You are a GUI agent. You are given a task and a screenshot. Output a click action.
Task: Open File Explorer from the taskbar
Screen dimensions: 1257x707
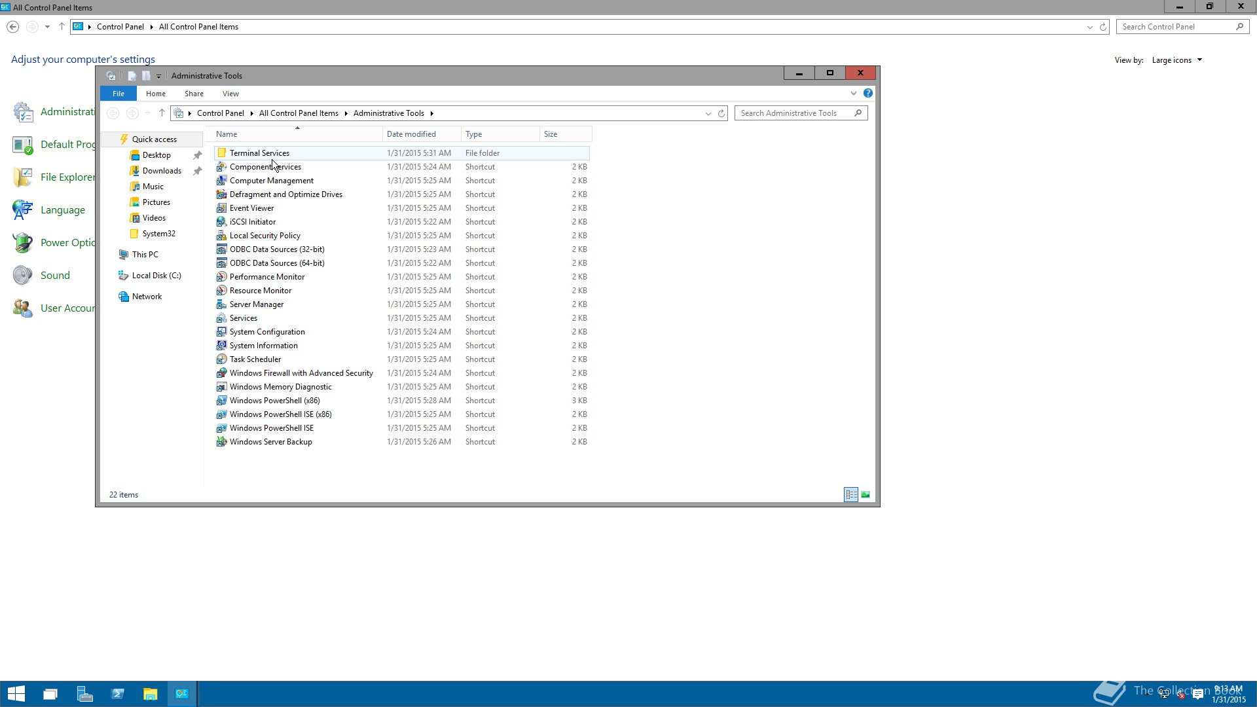151,694
